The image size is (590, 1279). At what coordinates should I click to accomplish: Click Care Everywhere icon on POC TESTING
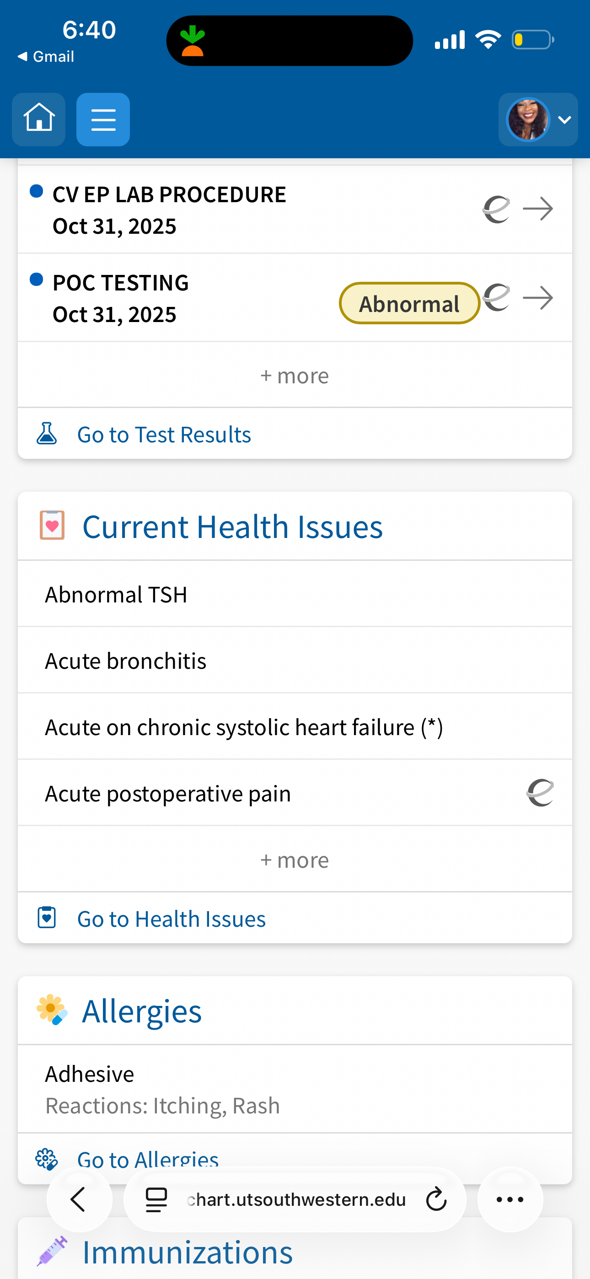click(497, 297)
